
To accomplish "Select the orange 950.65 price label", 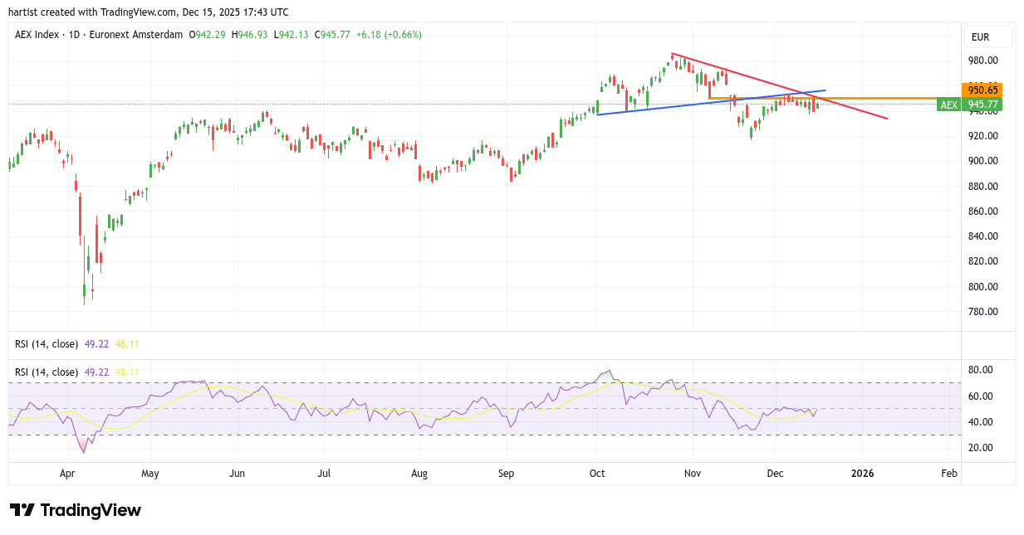I will (982, 90).
